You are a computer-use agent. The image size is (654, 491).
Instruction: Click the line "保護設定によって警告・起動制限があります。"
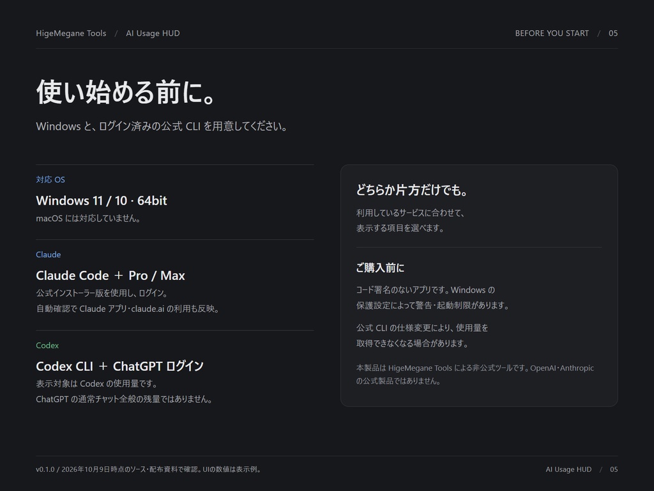point(433,306)
